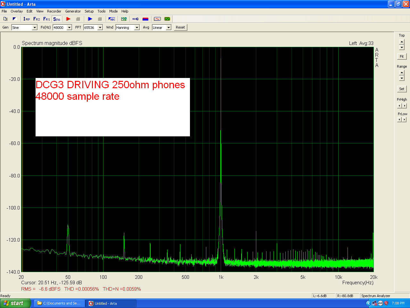Click the Untitled - Arta taskbar button
Viewport: 410px width, 308px height.
(x=111, y=303)
